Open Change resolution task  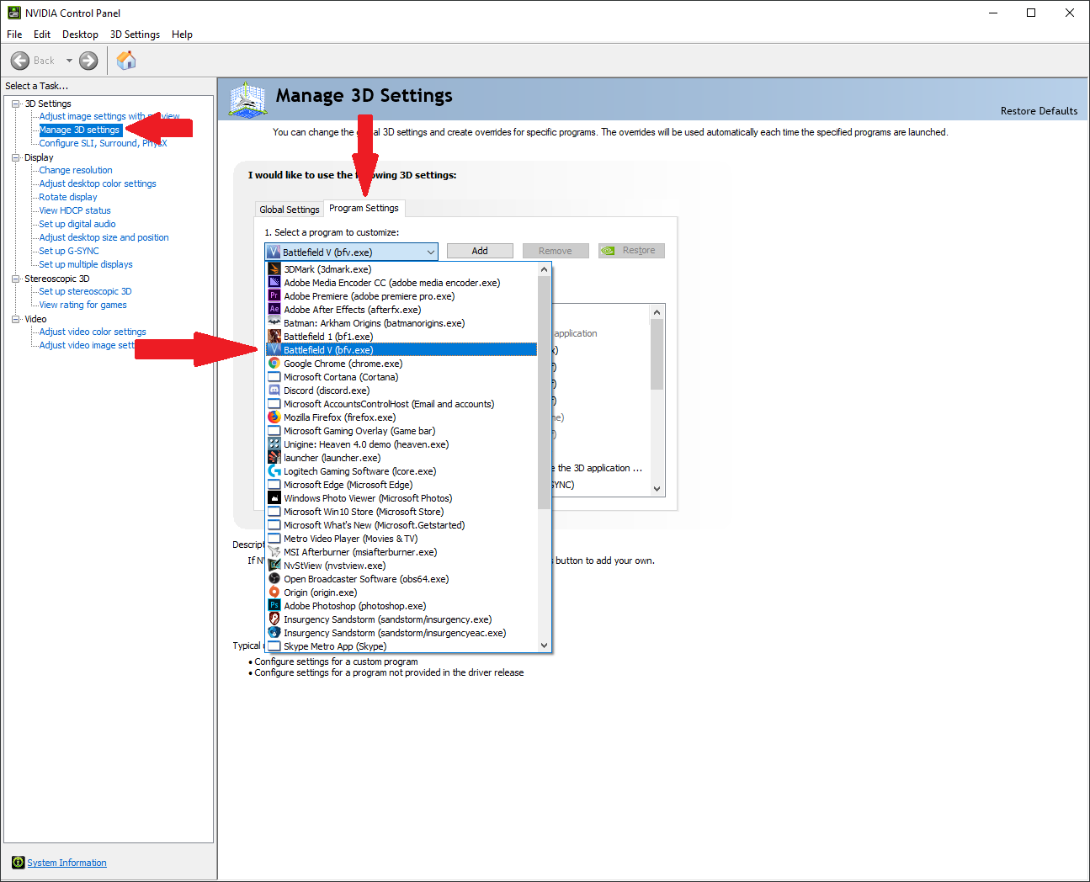[76, 170]
